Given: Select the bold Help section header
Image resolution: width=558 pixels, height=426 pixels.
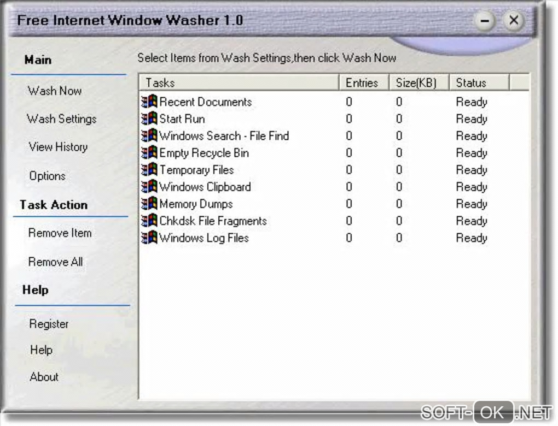Looking at the screenshot, I should coord(35,290).
